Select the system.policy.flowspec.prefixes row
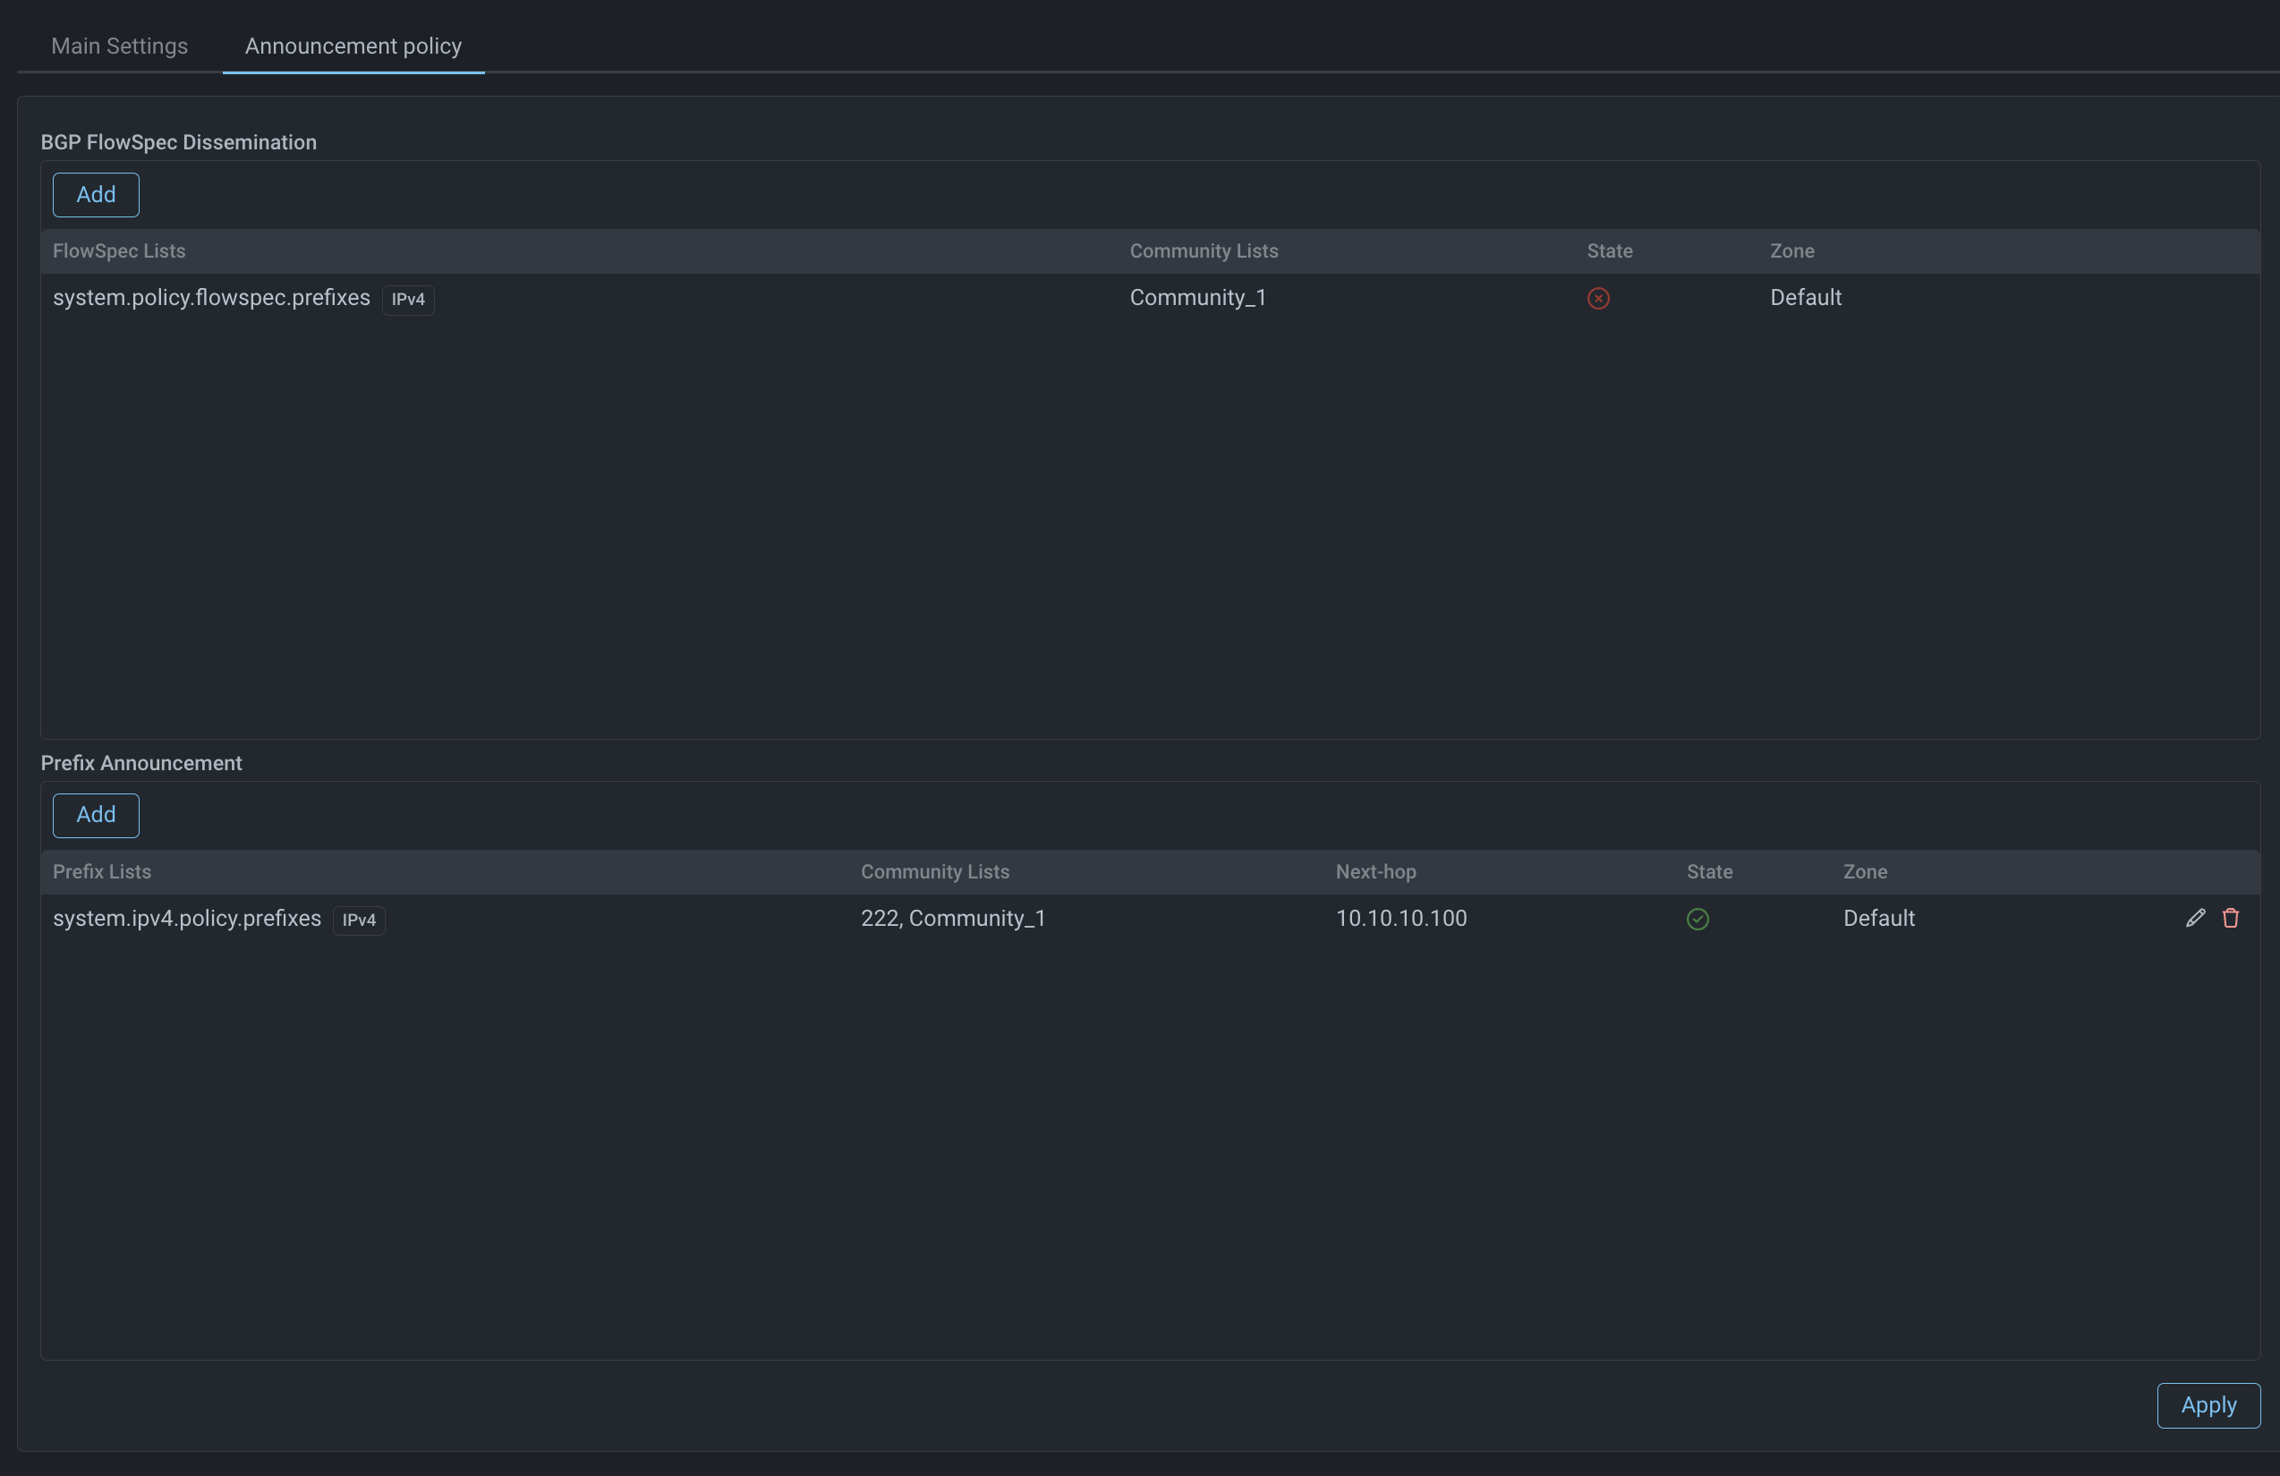Screen dimensions: 2280x1476 pyautogui.click(x=211, y=298)
